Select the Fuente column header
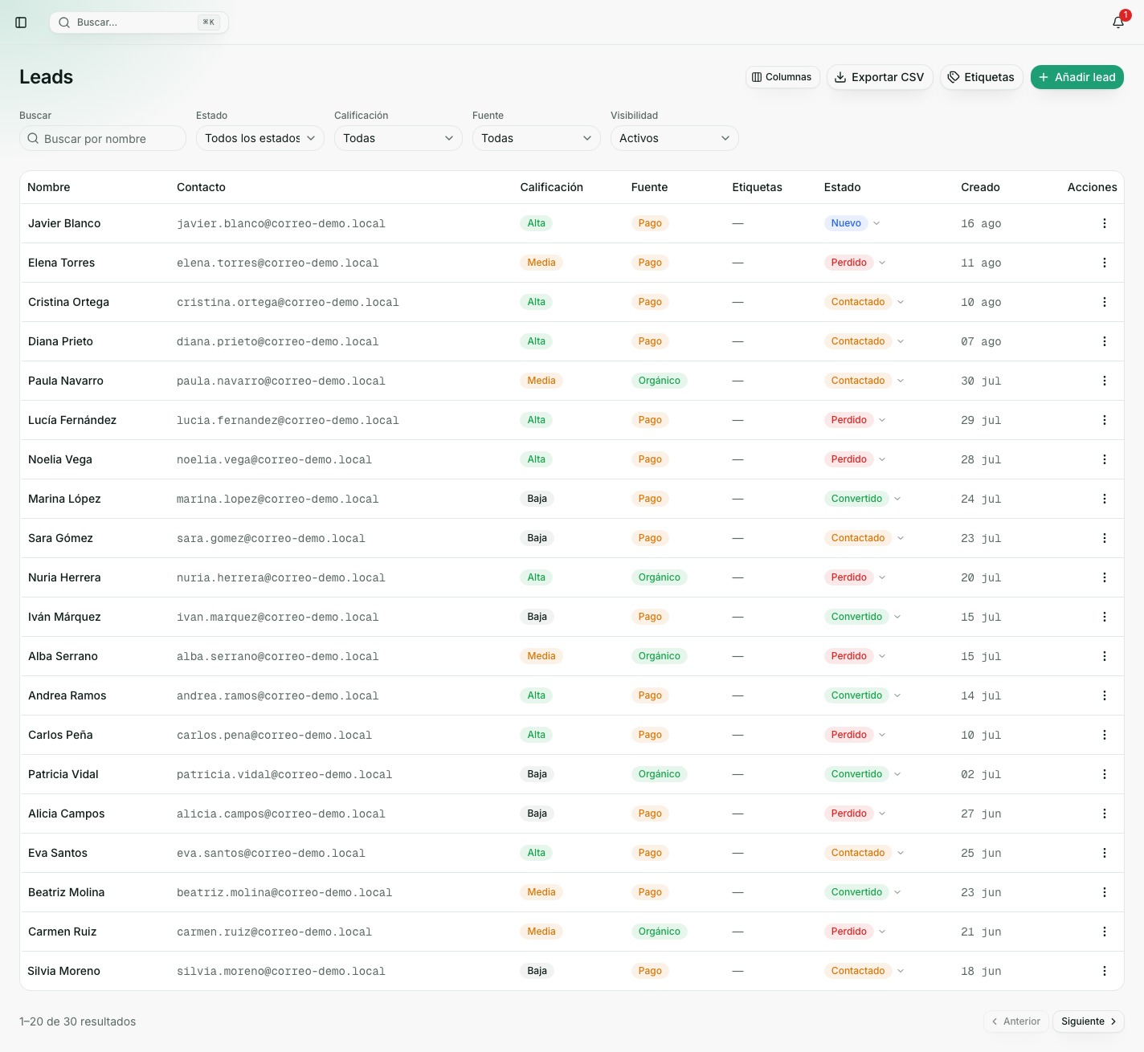Screen dimensions: 1144x1052 [649, 187]
